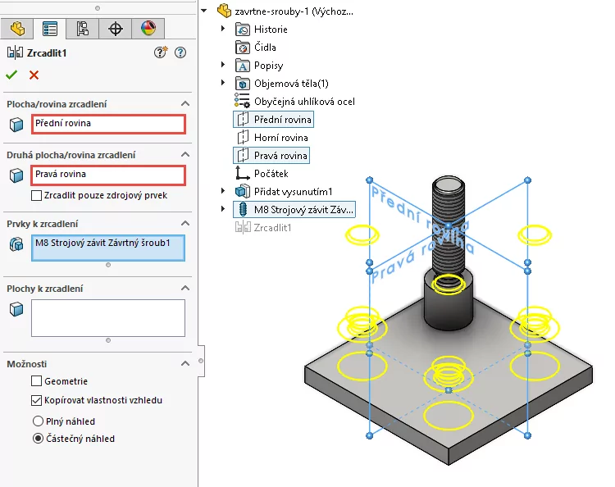Image resolution: width=615 pixels, height=487 pixels.
Task: Collapse the Plocha/rovina zrcadlení section
Action: [185, 104]
